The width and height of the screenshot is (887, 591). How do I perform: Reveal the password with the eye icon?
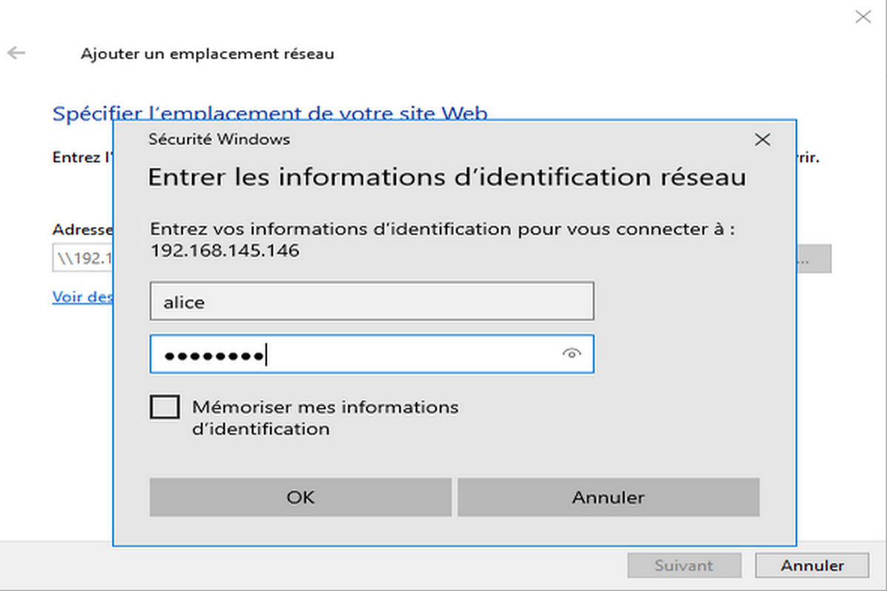571,354
